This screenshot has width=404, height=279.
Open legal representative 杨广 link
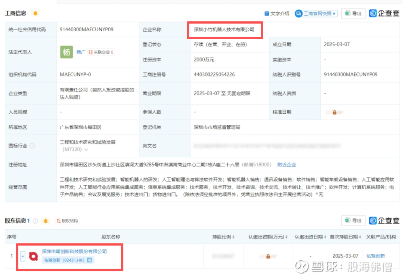(80, 52)
